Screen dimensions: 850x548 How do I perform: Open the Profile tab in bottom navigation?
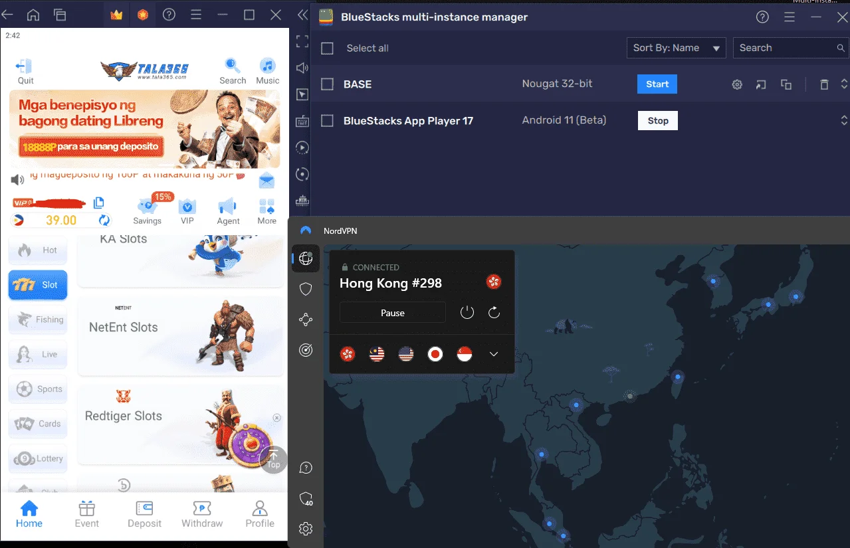click(x=260, y=514)
